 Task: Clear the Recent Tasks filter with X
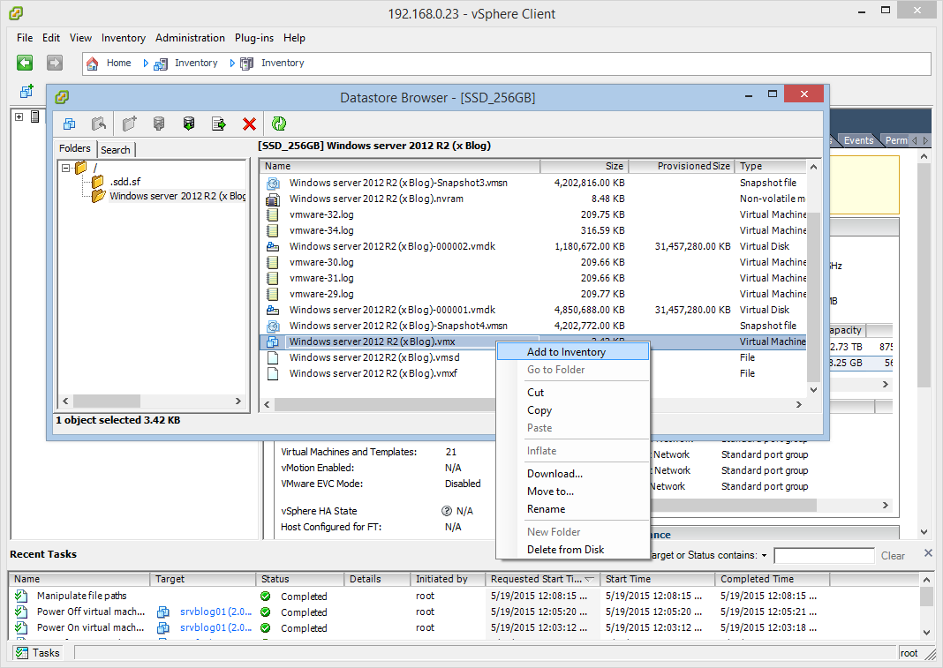coord(928,553)
